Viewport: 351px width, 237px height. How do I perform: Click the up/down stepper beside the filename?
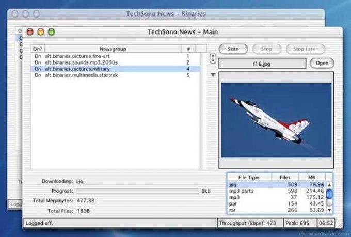[213, 58]
